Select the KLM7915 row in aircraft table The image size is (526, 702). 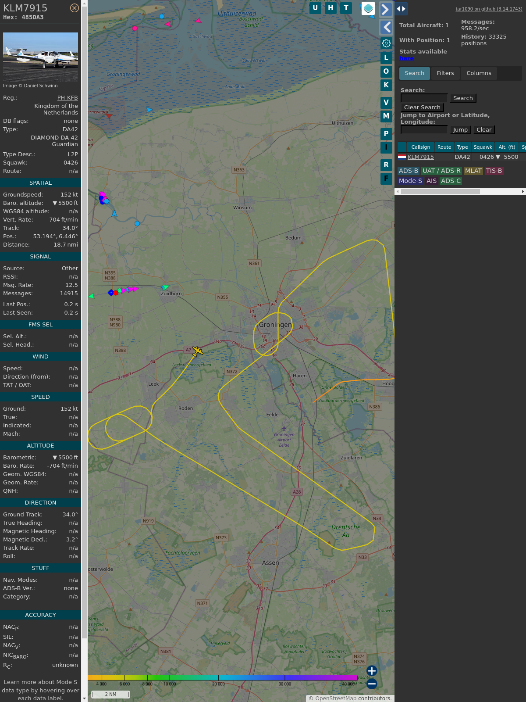462,157
